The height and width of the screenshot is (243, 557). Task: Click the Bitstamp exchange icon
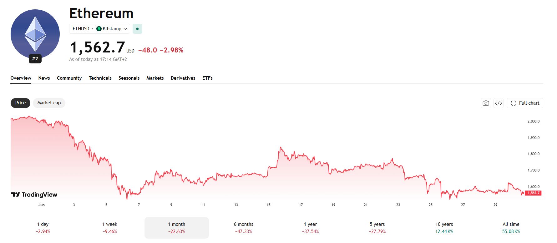pyautogui.click(x=99, y=29)
